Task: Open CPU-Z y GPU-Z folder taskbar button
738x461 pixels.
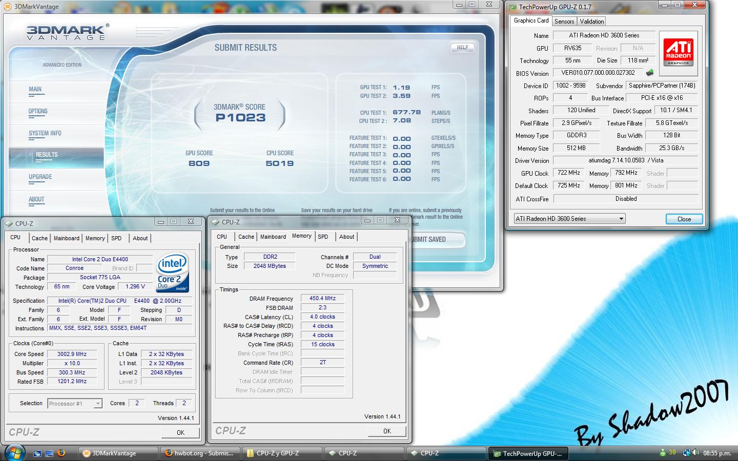Action: tap(282, 453)
